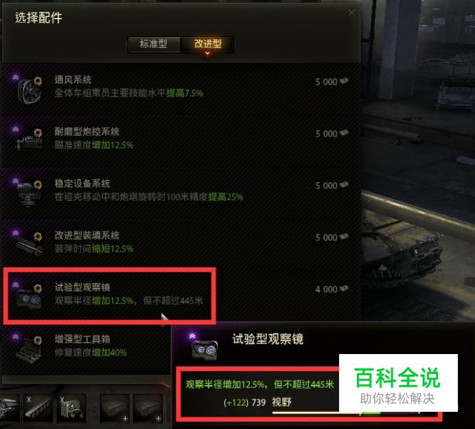475x429 pixels.
Task: Switch to the 改进型 tab
Action: [207, 44]
